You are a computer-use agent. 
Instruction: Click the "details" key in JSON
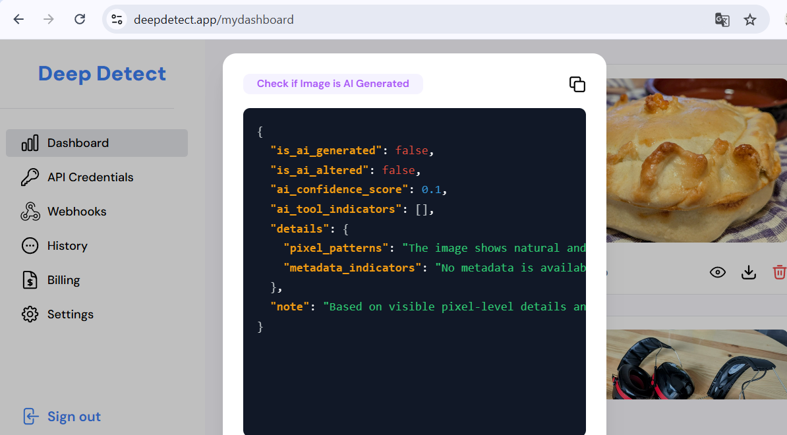300,229
